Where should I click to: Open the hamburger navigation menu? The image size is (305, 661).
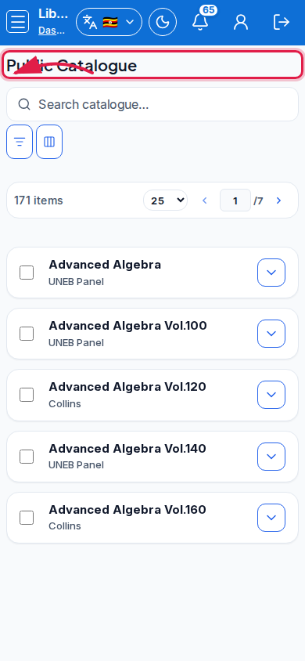[18, 21]
